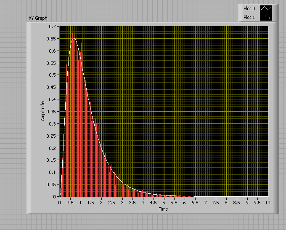
Task: Click the x-axis tick value 7.5
Action: point(216,203)
